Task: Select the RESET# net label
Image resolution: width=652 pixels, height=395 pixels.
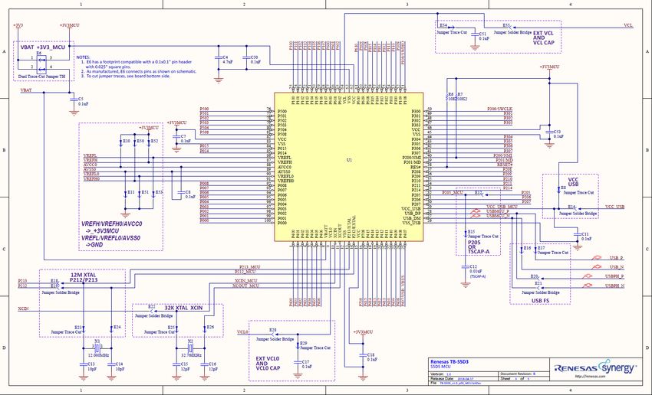Action: (x=504, y=165)
